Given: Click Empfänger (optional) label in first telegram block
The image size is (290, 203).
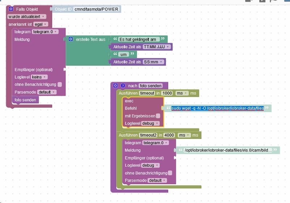Looking at the screenshot, I should tap(34, 70).
